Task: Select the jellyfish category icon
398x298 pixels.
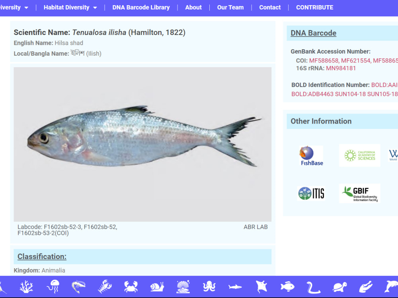Action: 53,286
